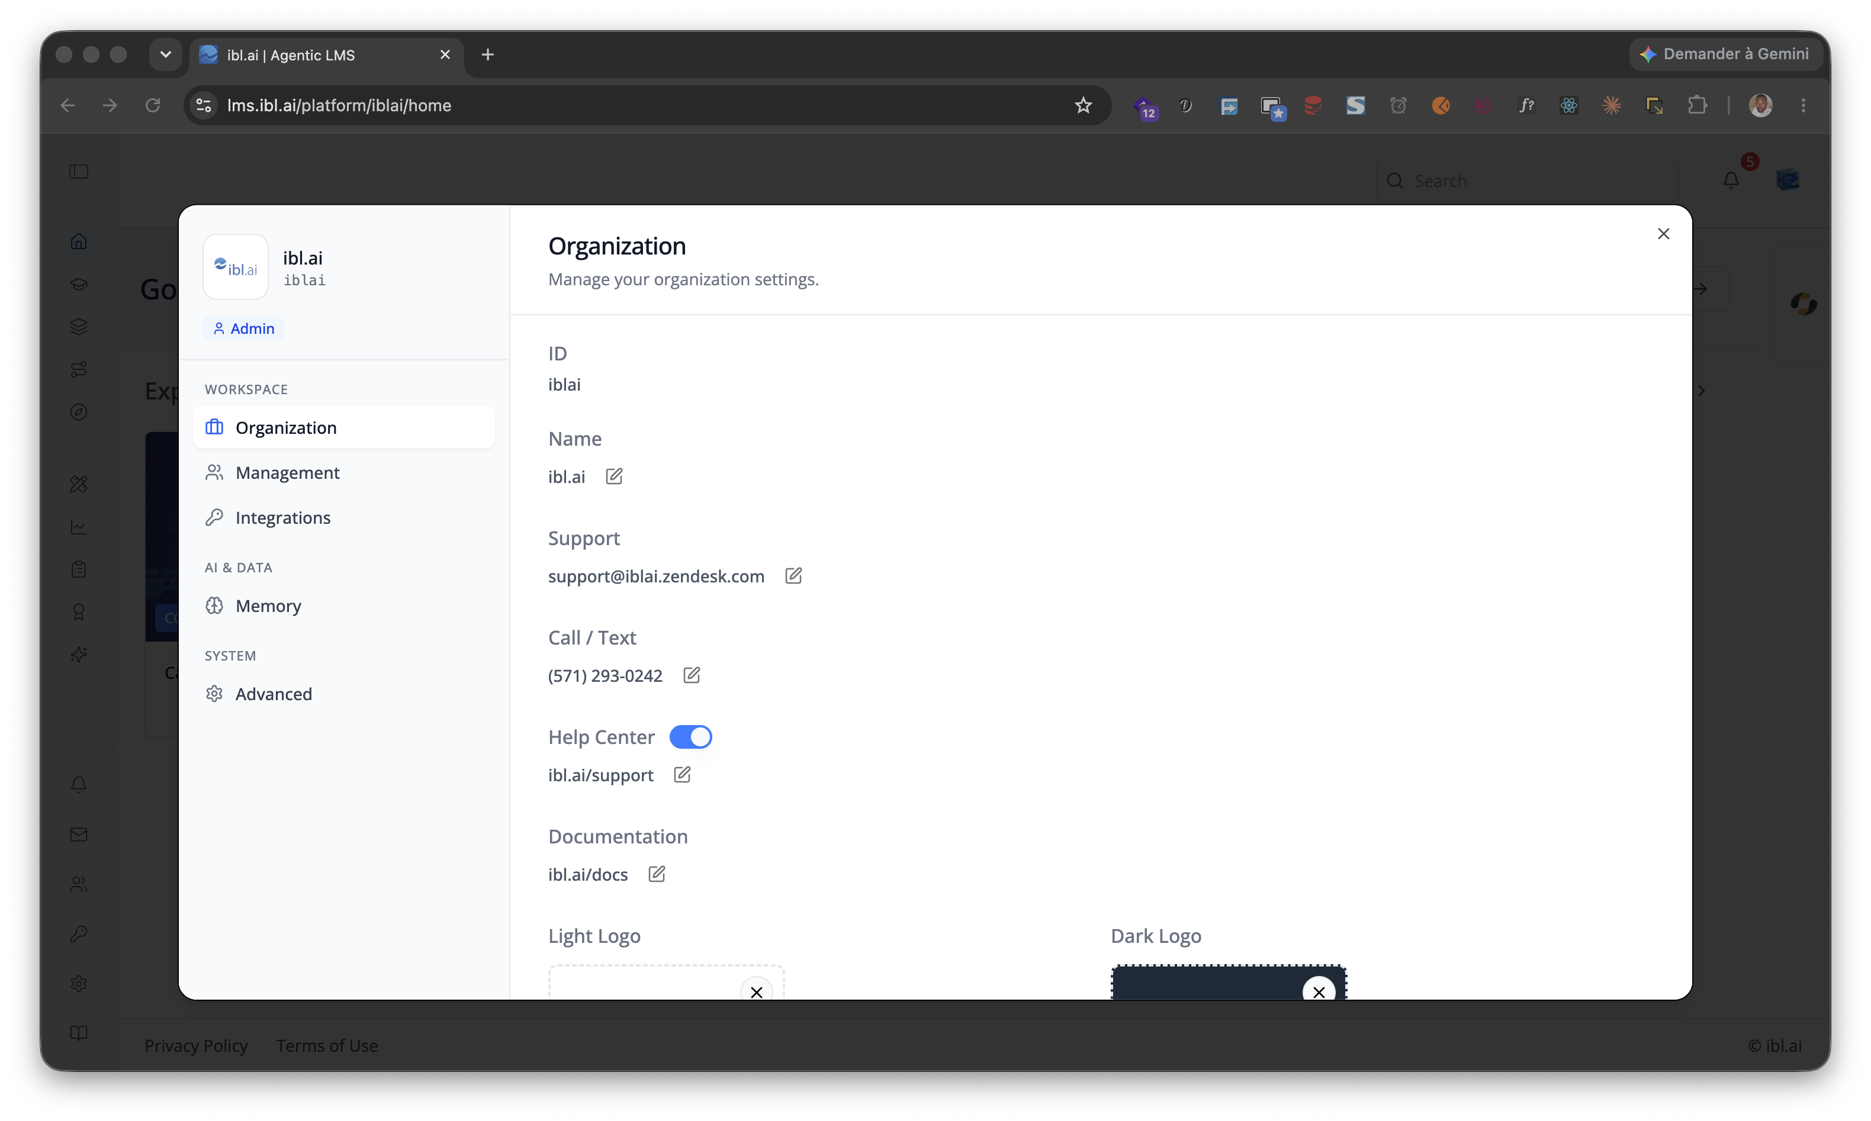Open the Memory settings section
The width and height of the screenshot is (1871, 1121).
click(x=344, y=606)
